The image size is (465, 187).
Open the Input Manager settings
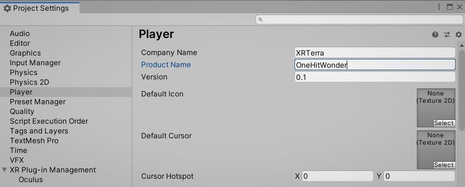tap(35, 63)
